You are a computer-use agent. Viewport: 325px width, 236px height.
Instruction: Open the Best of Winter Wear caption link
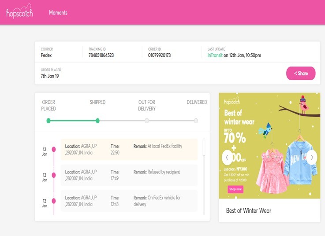point(249,211)
